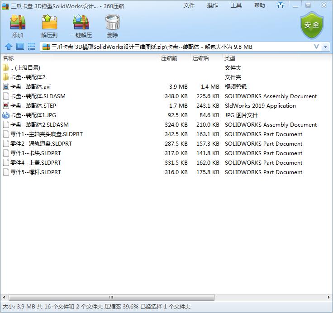
Task: Select 零件1--主轴夹头底盘.SLDPRT file name
Action: coord(47,134)
